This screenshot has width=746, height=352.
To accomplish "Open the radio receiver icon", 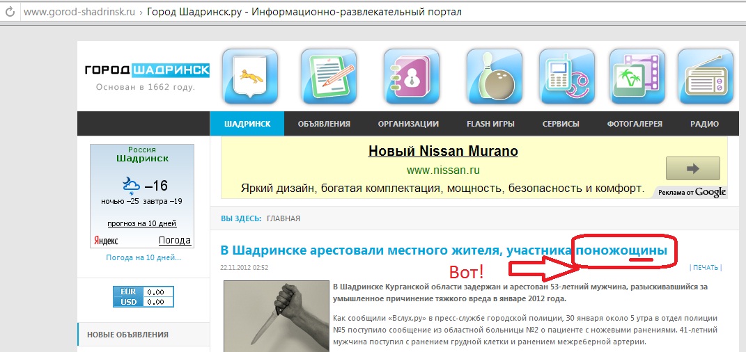I will 706,77.
